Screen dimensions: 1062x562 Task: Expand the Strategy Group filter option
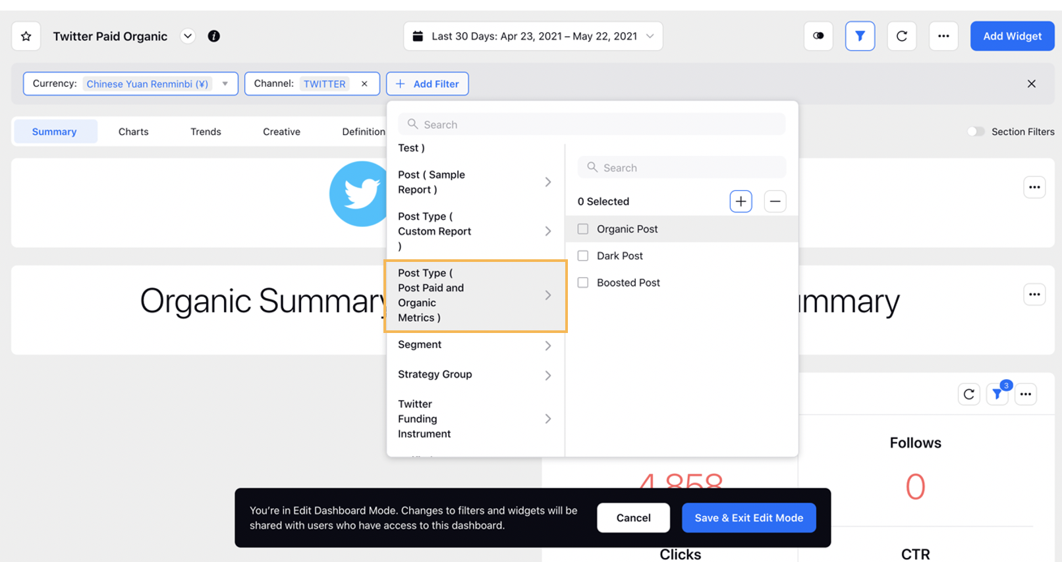point(475,374)
